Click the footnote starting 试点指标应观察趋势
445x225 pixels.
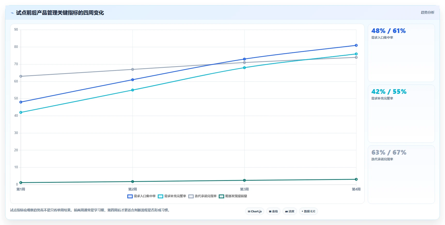point(90,210)
